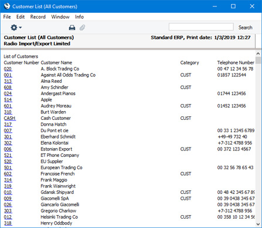Select the name European Trading Co
Viewport: 262px width, 228px height.
pyautogui.click(x=62, y=167)
